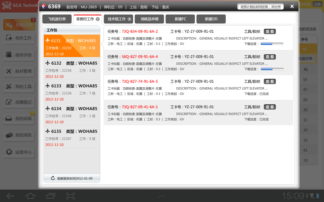The height and width of the screenshot is (202, 324).
Task: Click download progress bar of task 56Q-B27-09-91-6A-4
Action: tap(272, 69)
